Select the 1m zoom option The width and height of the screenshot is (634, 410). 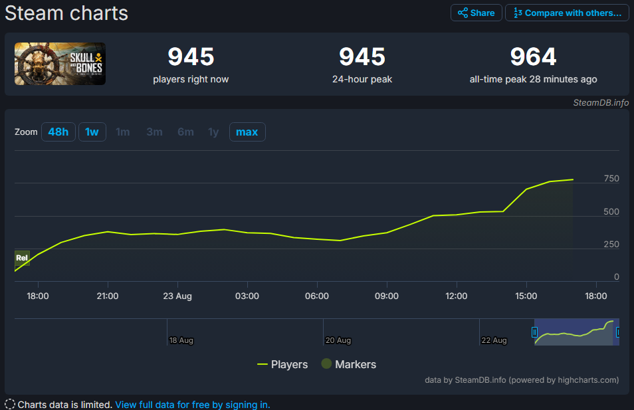point(122,132)
